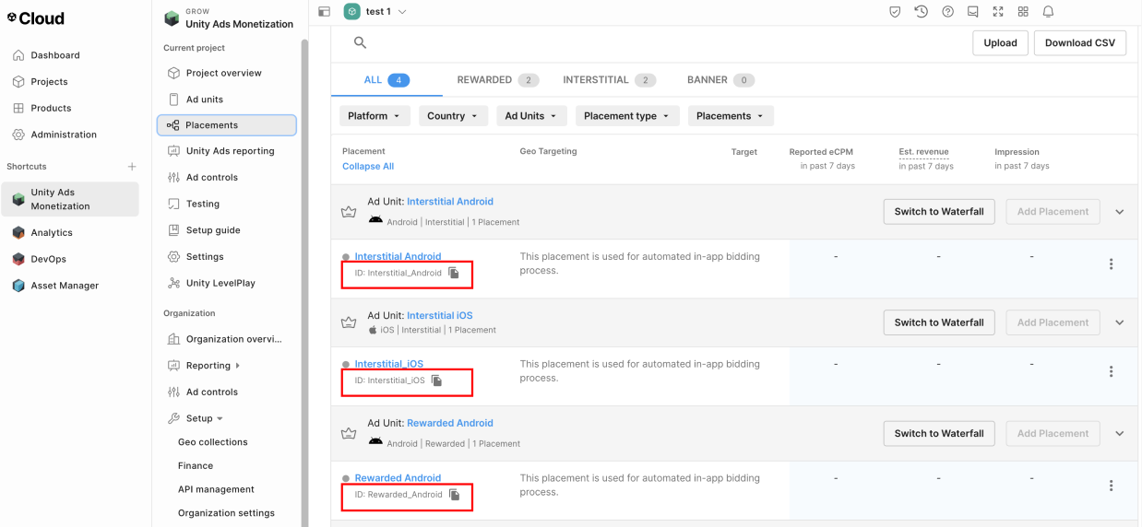1142x527 pixels.
Task: Open the test 1 project dropdown
Action: click(402, 12)
